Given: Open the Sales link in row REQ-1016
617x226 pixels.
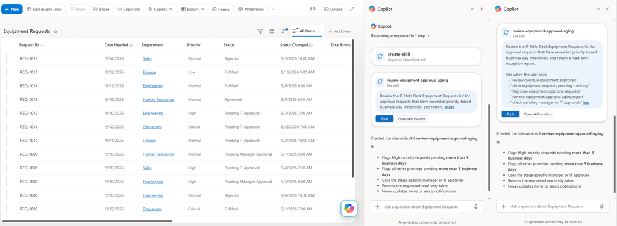Looking at the screenshot, I should [147, 58].
